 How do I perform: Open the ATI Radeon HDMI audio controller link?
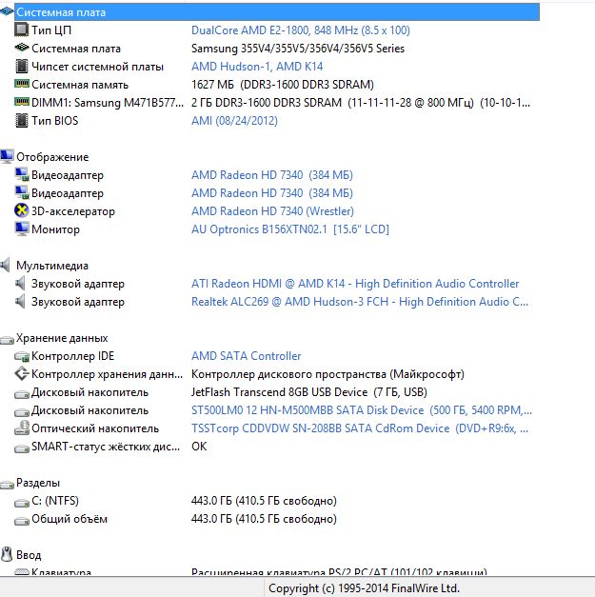point(355,284)
